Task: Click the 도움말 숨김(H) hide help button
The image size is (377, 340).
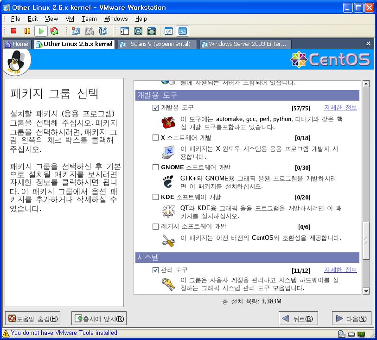Action: 32,319
